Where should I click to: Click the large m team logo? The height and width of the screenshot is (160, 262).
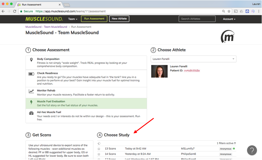tap(228, 37)
